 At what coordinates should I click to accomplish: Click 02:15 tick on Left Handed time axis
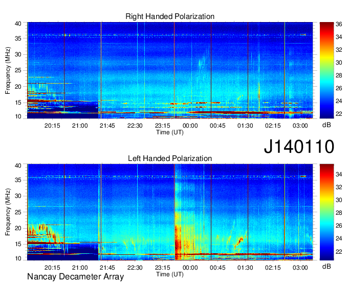[273, 268]
